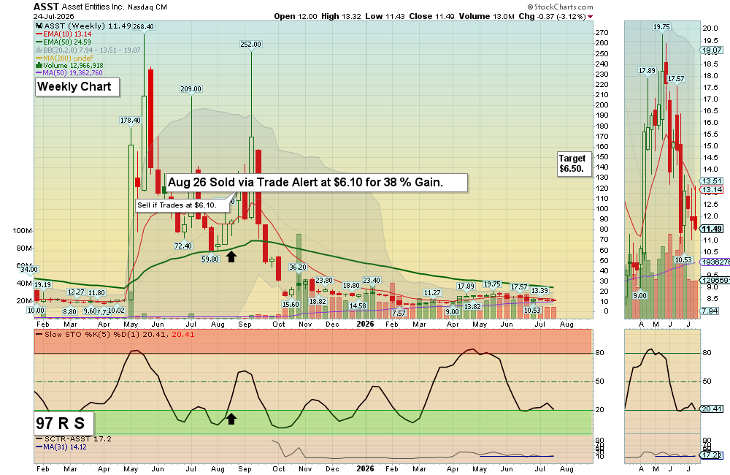Click the 10.53 low label in the right zoom panel

click(683, 259)
